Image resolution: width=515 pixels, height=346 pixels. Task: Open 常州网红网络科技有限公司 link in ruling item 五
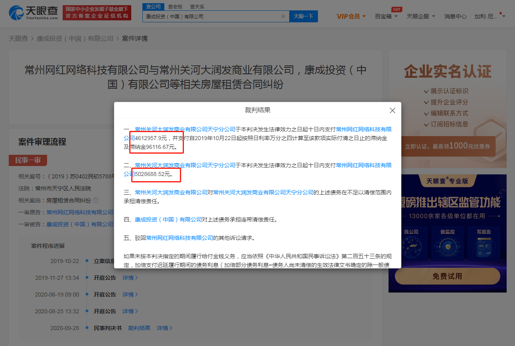tap(180, 238)
